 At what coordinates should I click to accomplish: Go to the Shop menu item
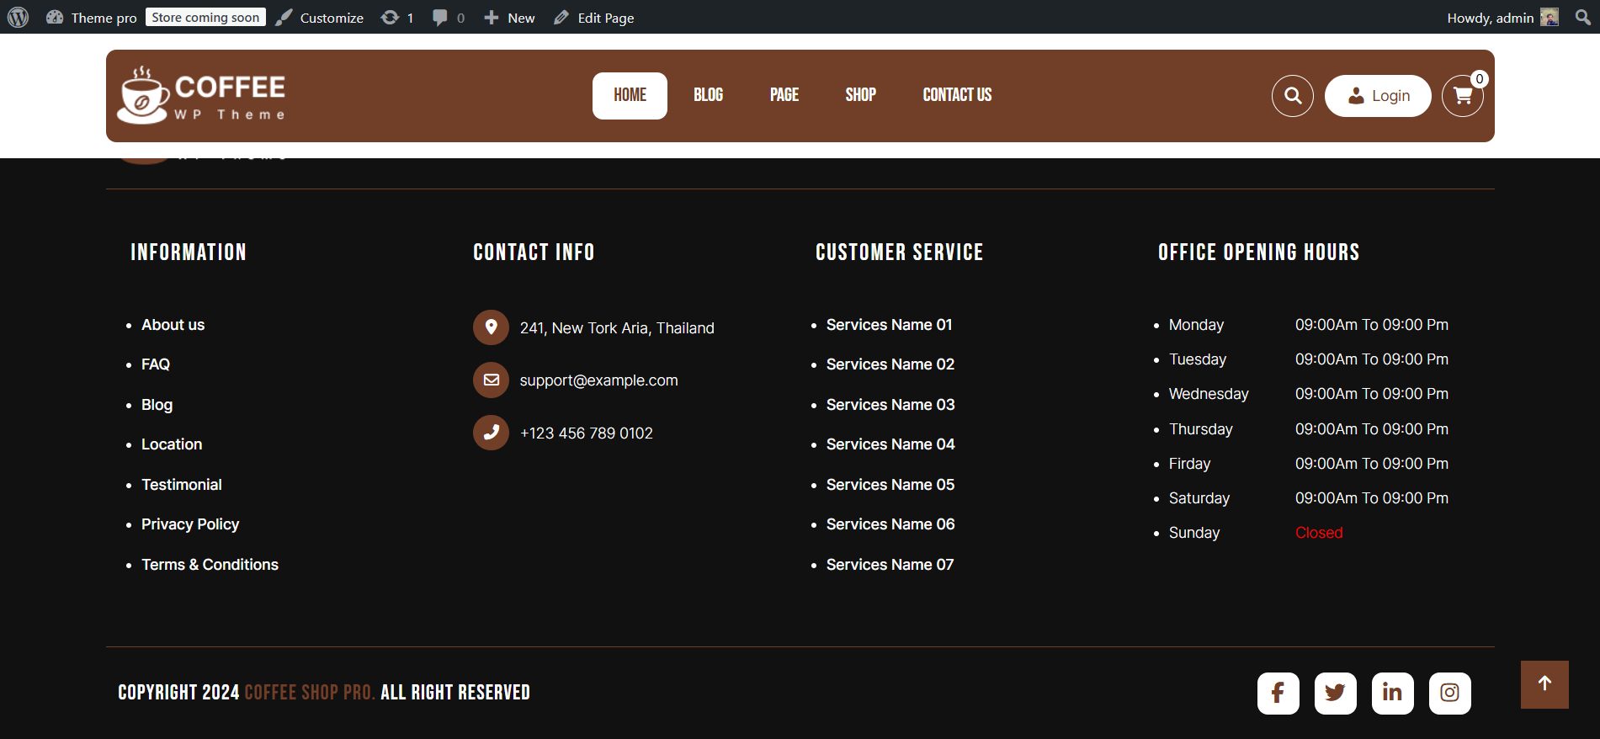point(860,95)
